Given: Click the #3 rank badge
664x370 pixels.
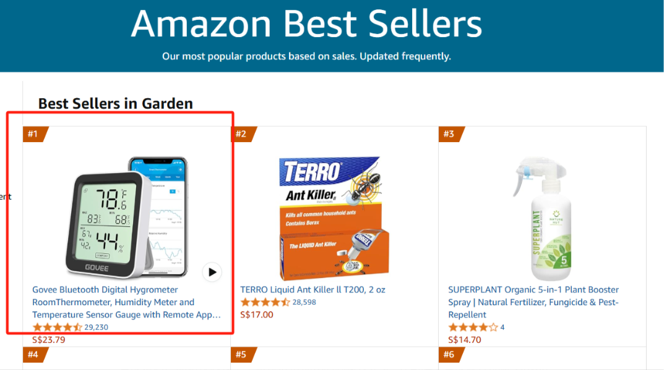Looking at the screenshot, I should [x=449, y=134].
